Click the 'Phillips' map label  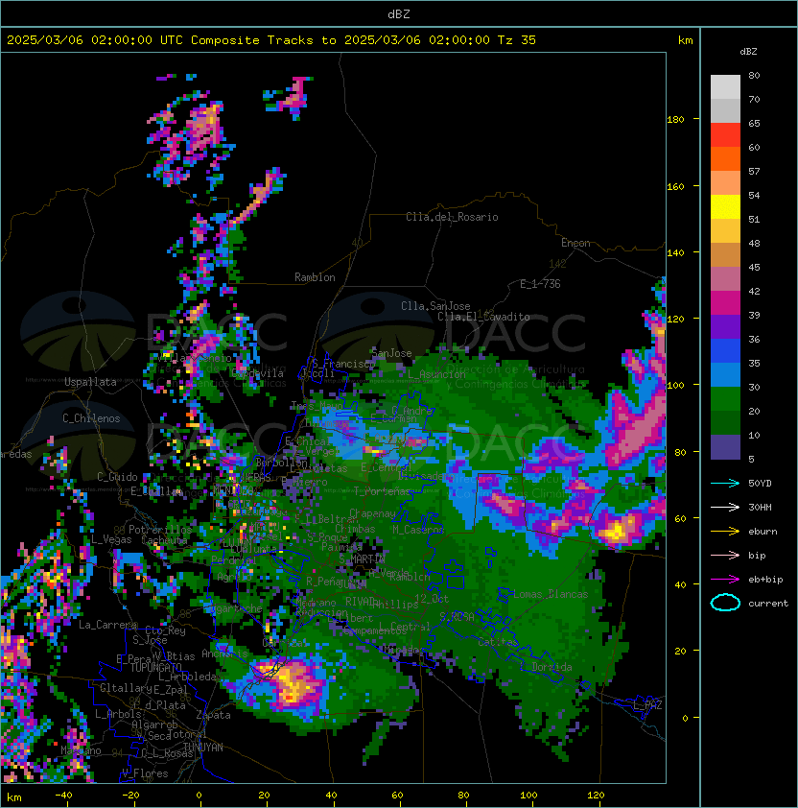[x=396, y=605]
